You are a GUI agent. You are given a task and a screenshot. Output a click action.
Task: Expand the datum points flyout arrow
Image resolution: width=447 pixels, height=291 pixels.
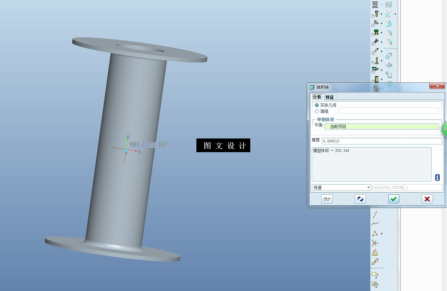coord(382,234)
